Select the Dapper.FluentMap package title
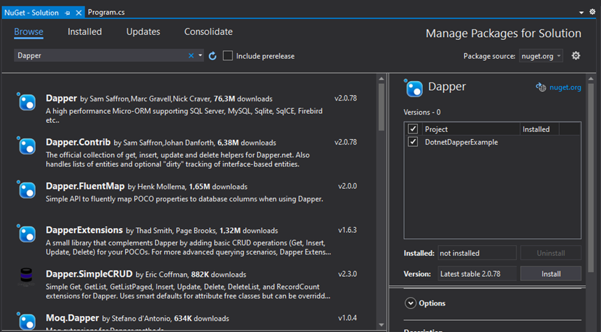This screenshot has height=332, width=601. [85, 187]
